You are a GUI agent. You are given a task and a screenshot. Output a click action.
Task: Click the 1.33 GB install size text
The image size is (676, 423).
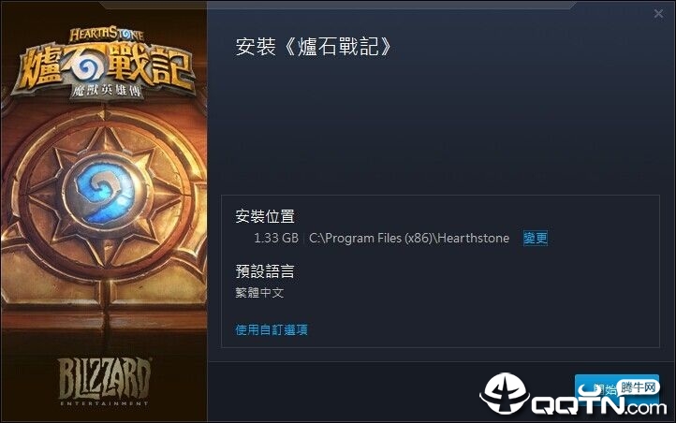276,239
